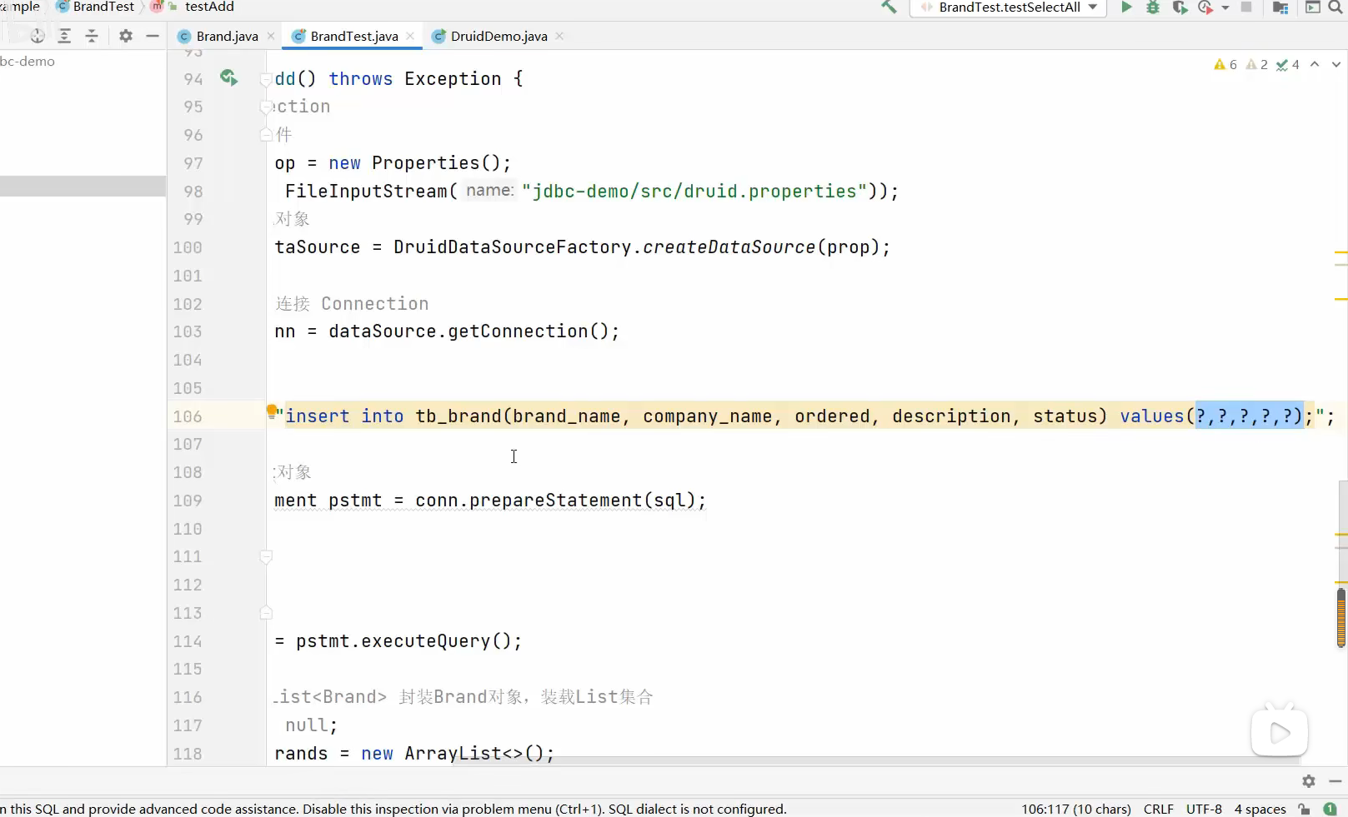Run the test from line 94 gutter icon
1348x817 pixels.
[x=228, y=77]
